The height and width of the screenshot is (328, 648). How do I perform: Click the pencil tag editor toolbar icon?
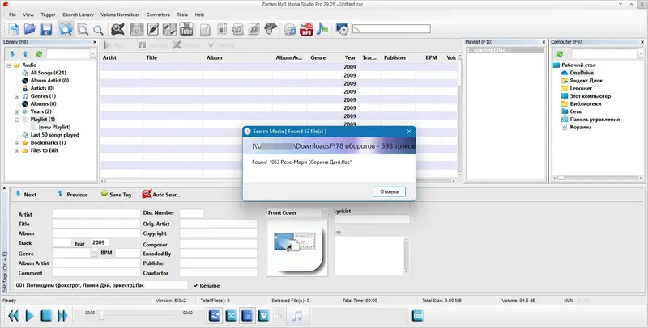point(153,29)
